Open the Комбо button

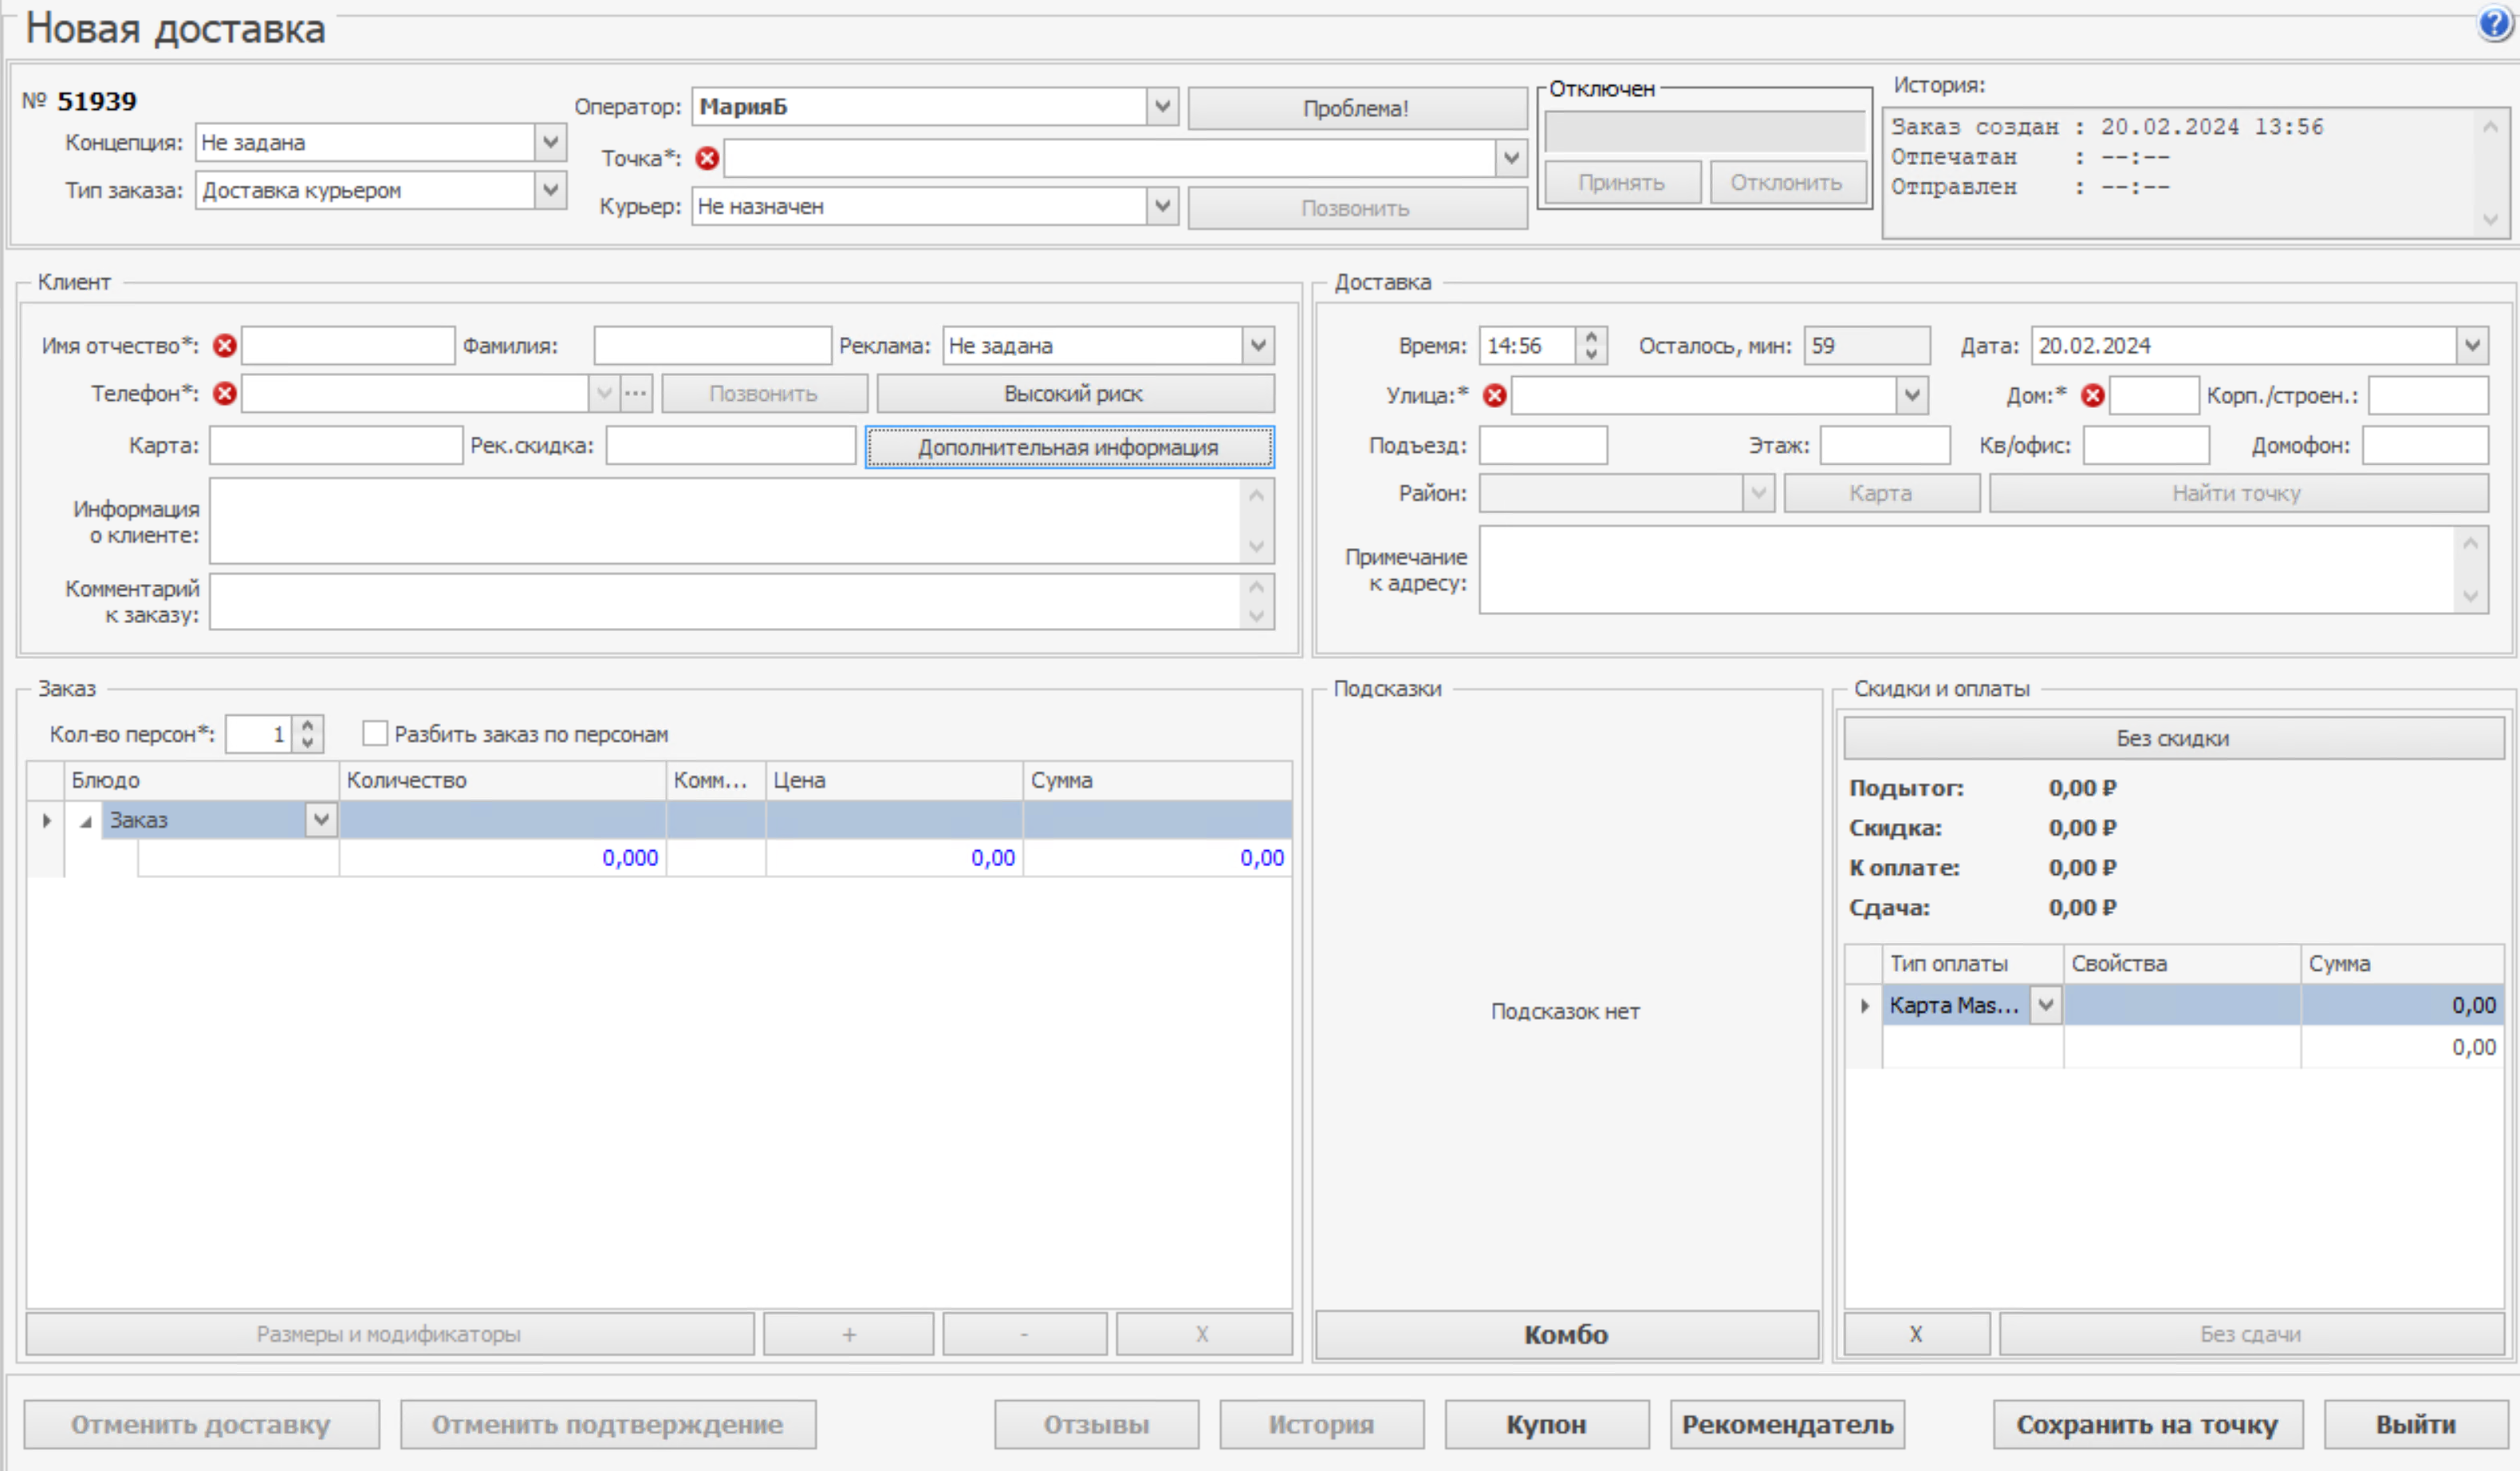pyautogui.click(x=1566, y=1335)
